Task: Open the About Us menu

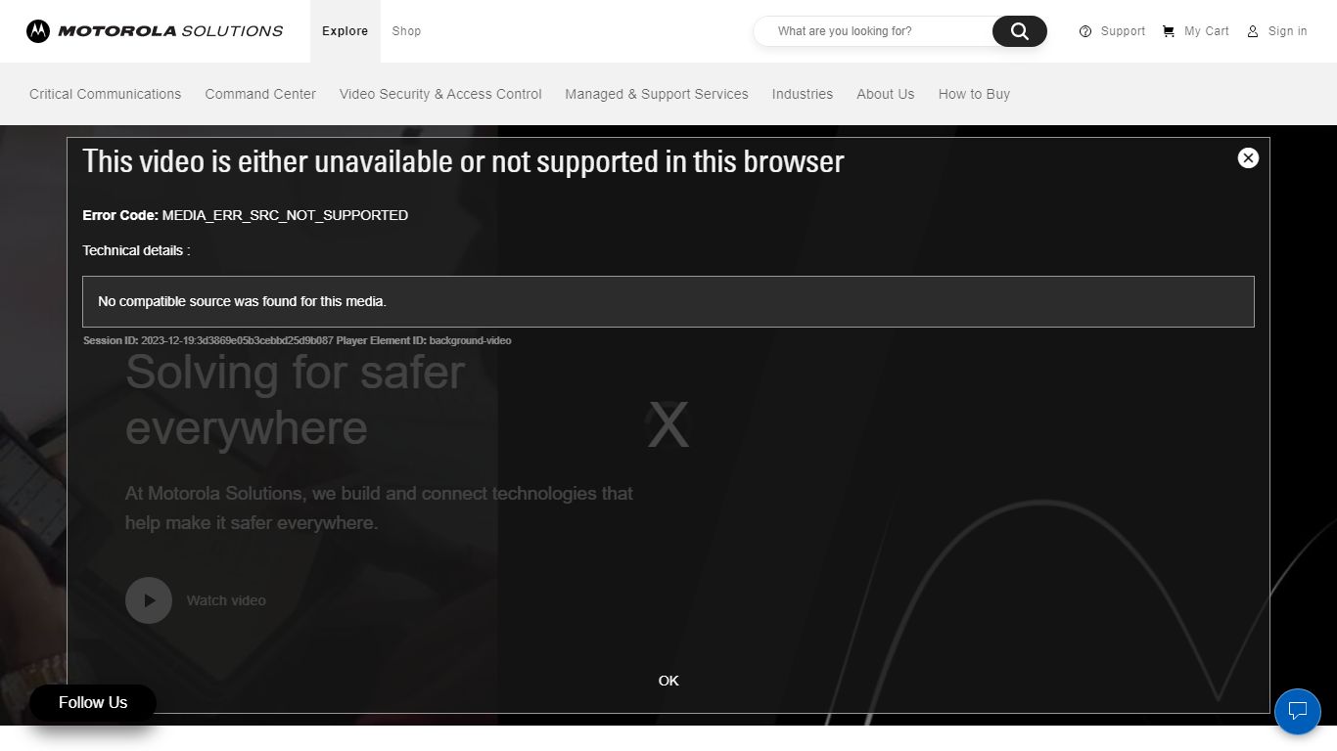Action: [886, 94]
